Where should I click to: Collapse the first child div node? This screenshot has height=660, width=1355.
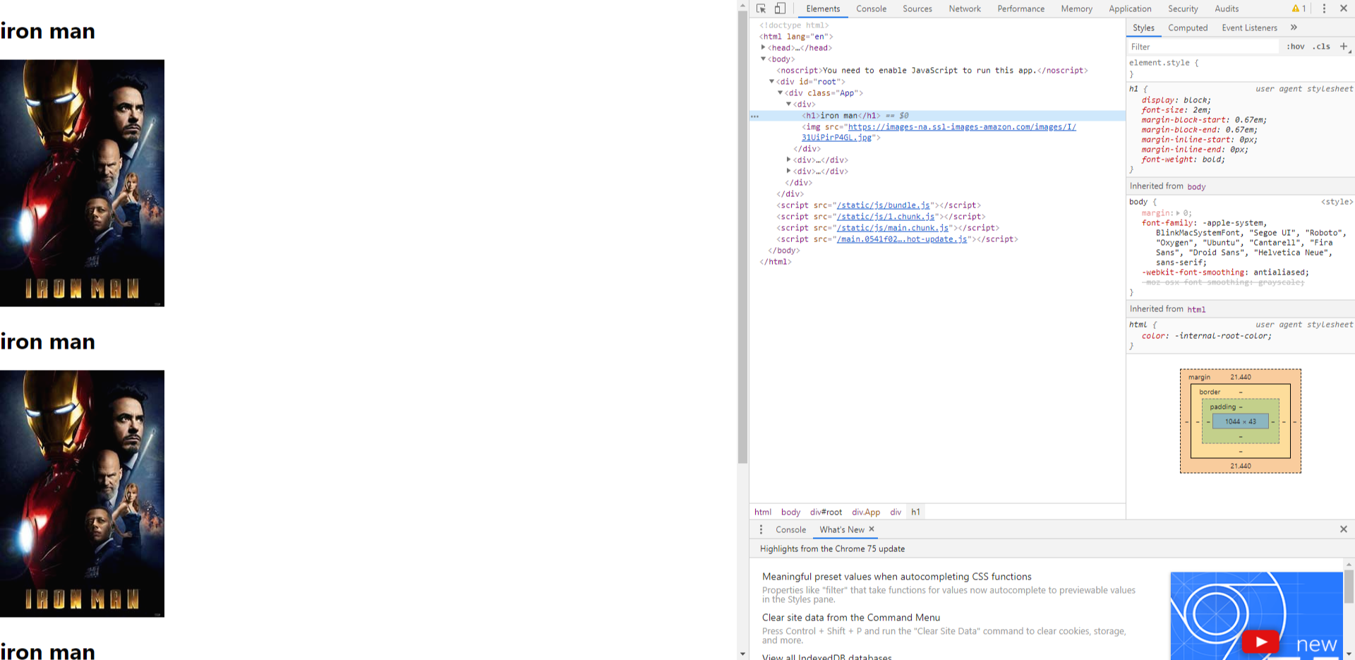click(788, 104)
